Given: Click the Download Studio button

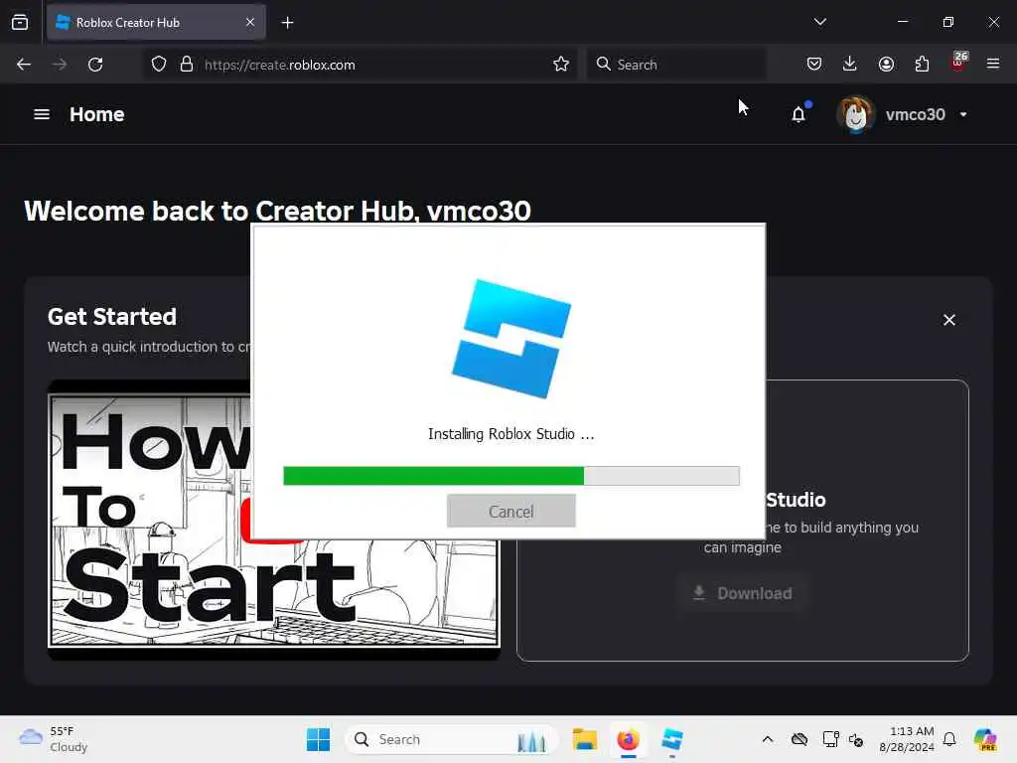Looking at the screenshot, I should pos(743,593).
